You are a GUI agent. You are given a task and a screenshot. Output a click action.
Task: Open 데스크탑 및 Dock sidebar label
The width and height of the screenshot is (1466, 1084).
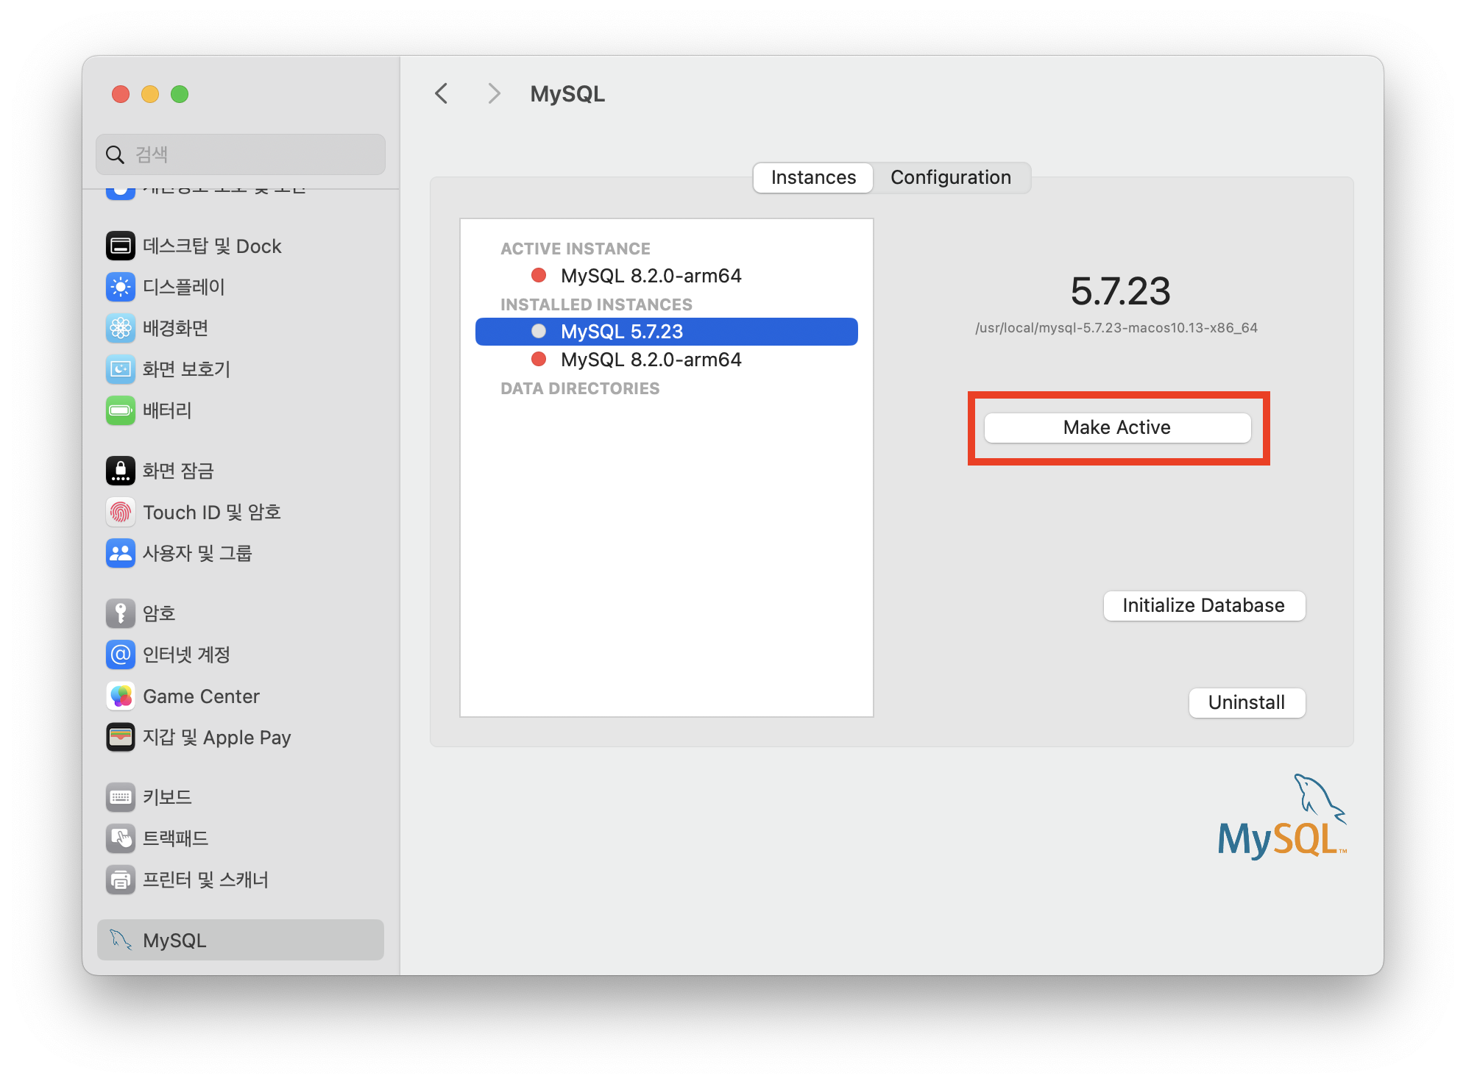[212, 246]
